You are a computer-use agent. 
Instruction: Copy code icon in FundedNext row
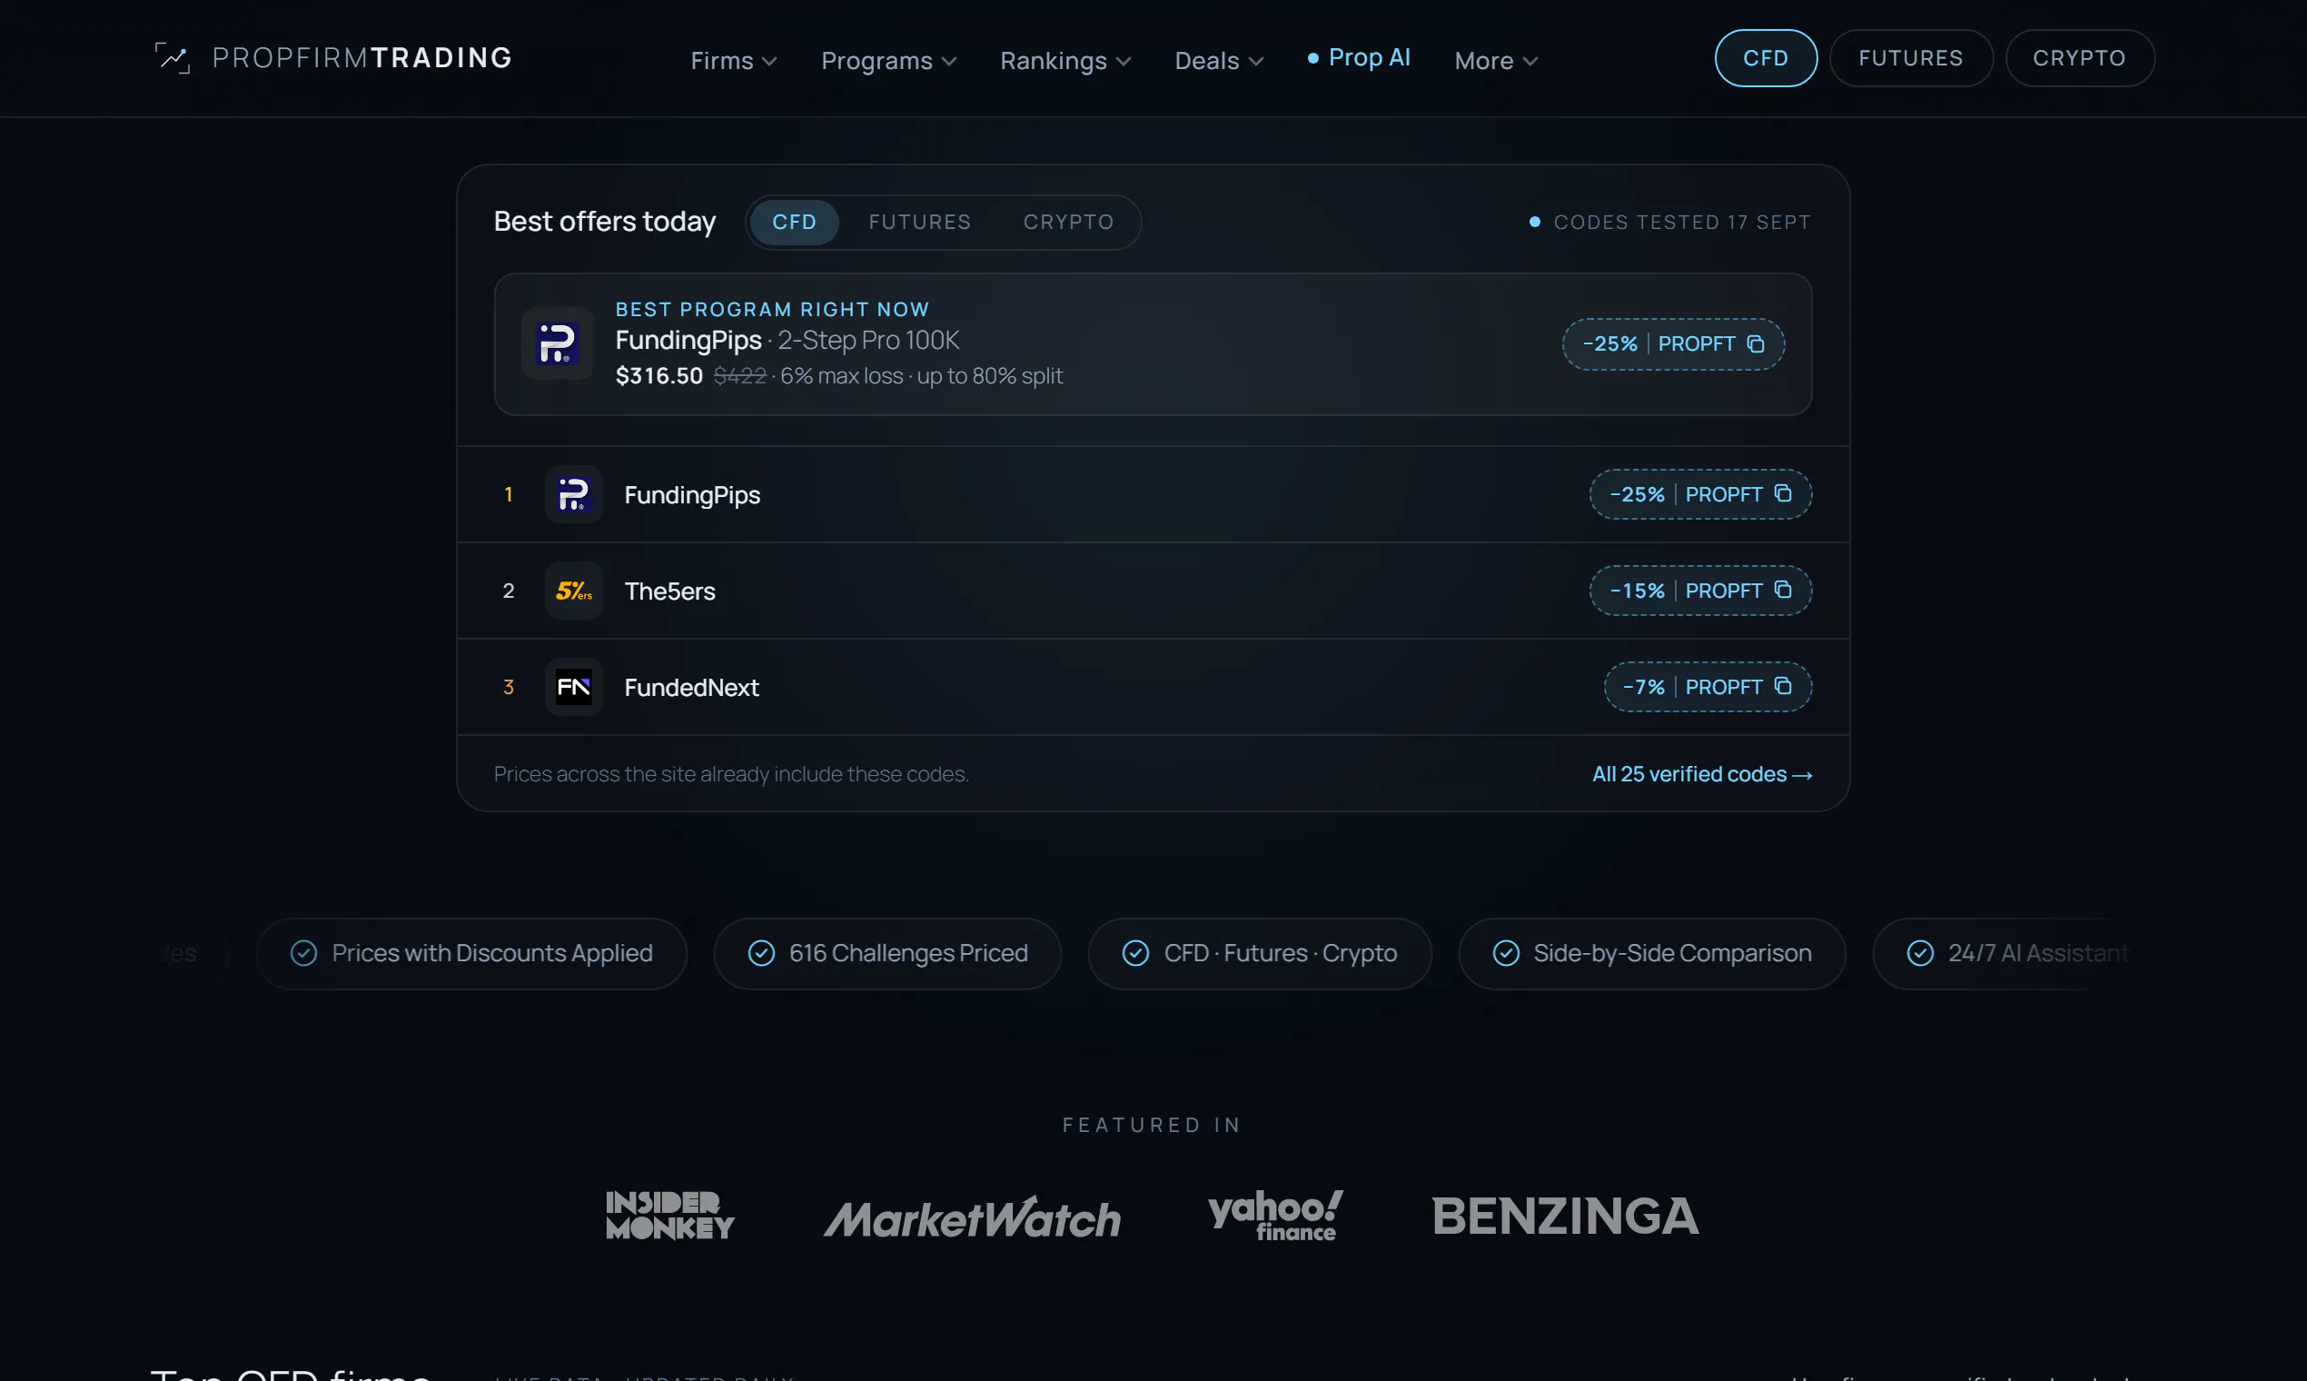coord(1782,686)
